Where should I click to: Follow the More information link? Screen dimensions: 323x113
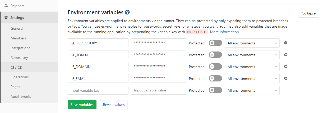[224, 32]
